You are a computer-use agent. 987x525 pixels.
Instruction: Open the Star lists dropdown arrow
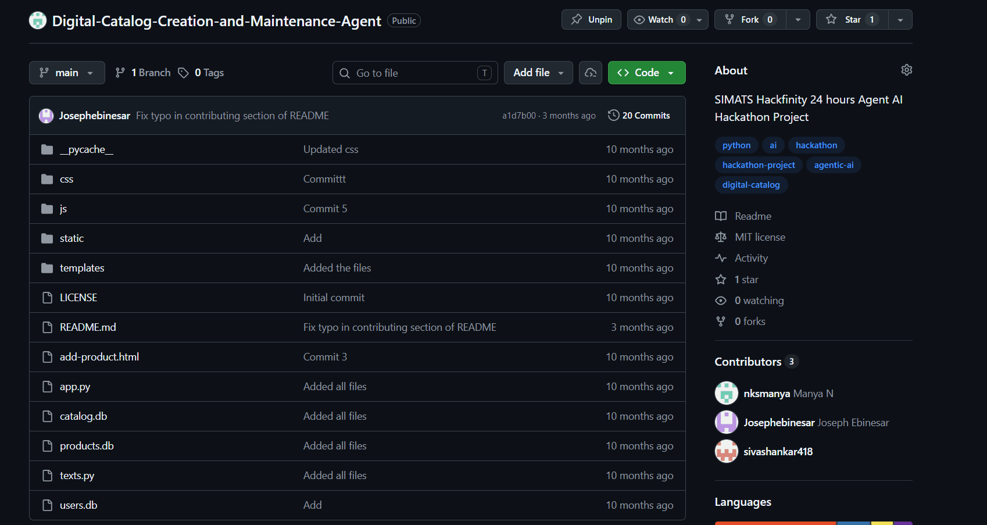pos(900,20)
